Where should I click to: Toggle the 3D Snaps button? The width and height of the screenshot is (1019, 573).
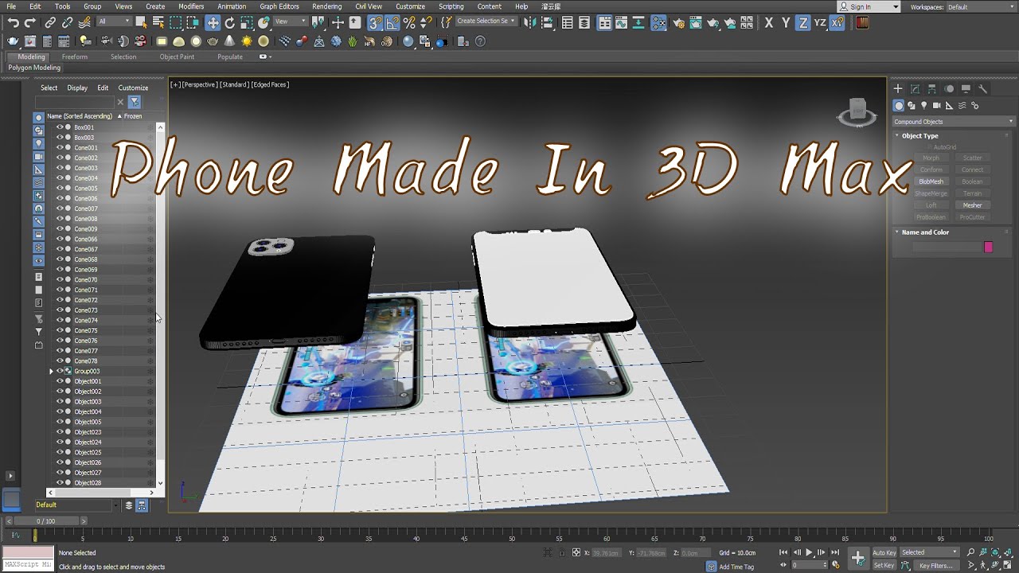[376, 23]
